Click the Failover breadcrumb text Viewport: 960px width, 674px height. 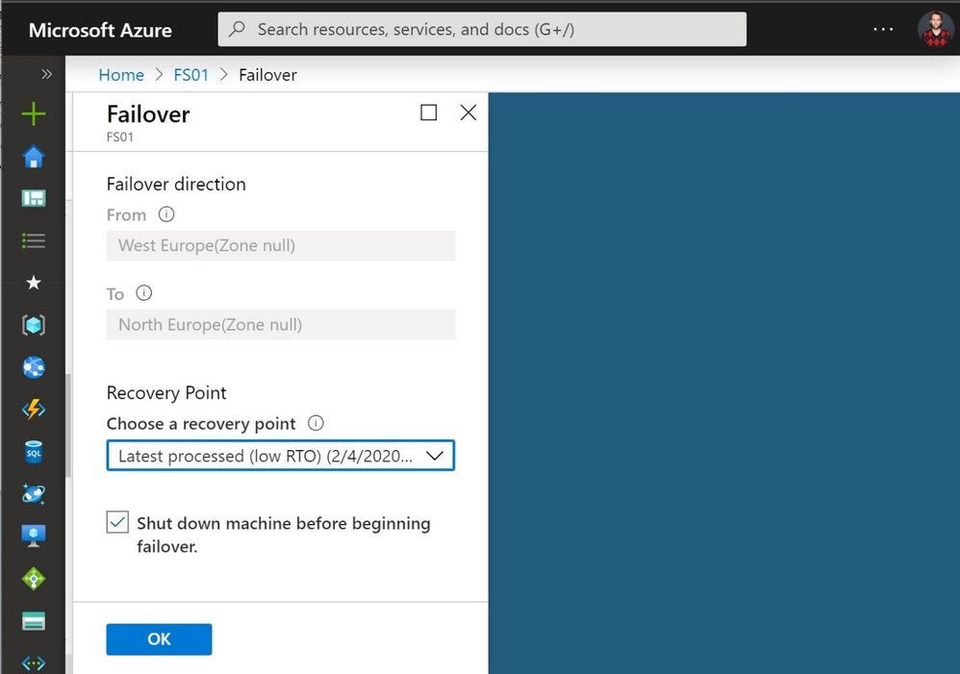(x=267, y=75)
